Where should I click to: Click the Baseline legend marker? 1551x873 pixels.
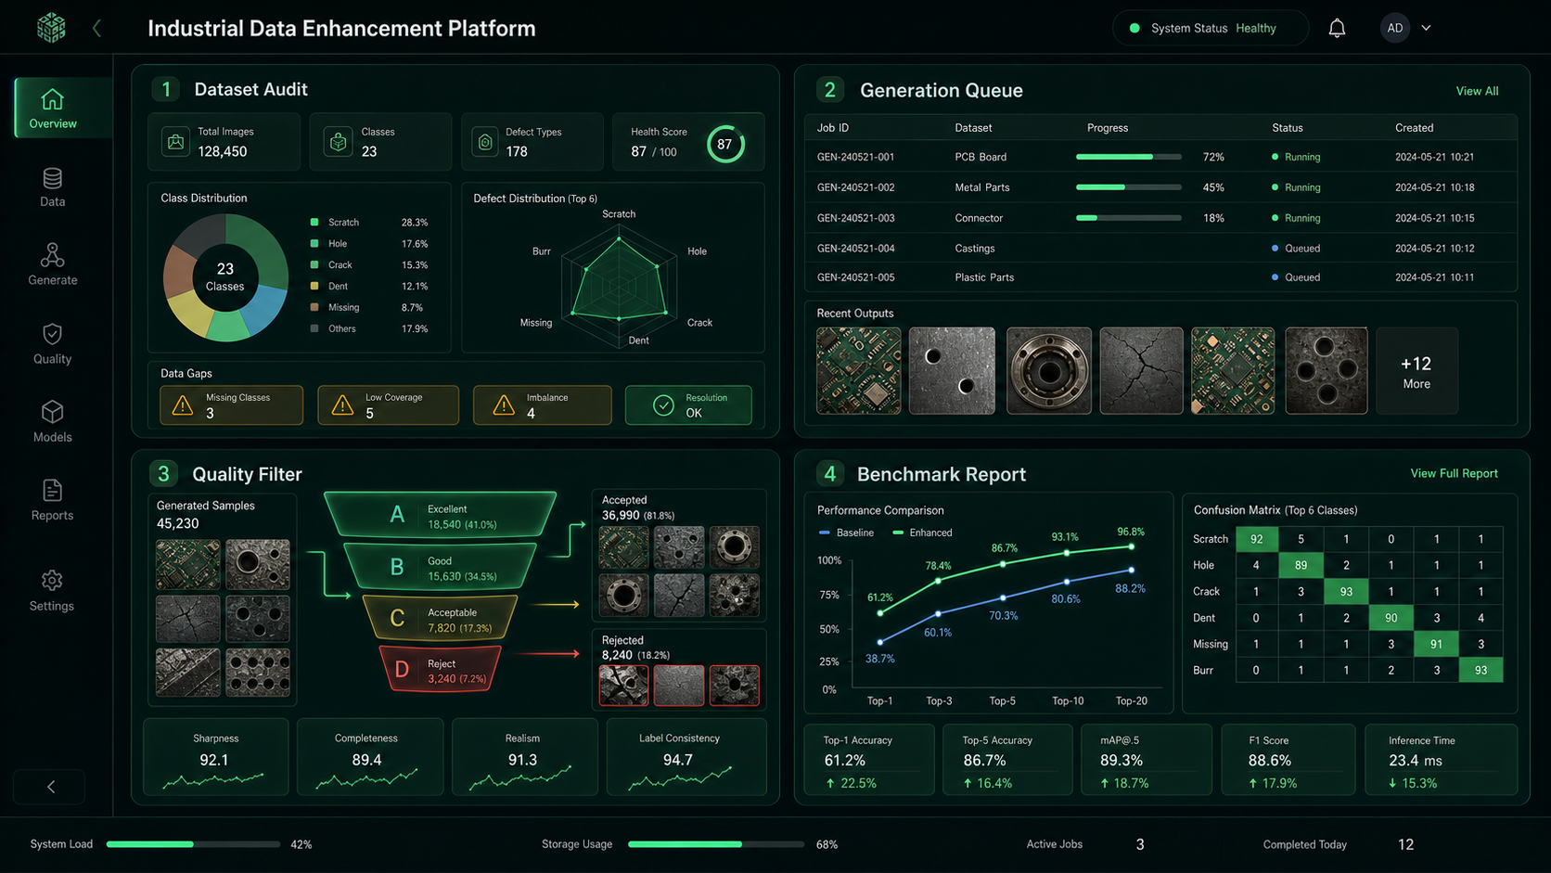[x=825, y=533]
